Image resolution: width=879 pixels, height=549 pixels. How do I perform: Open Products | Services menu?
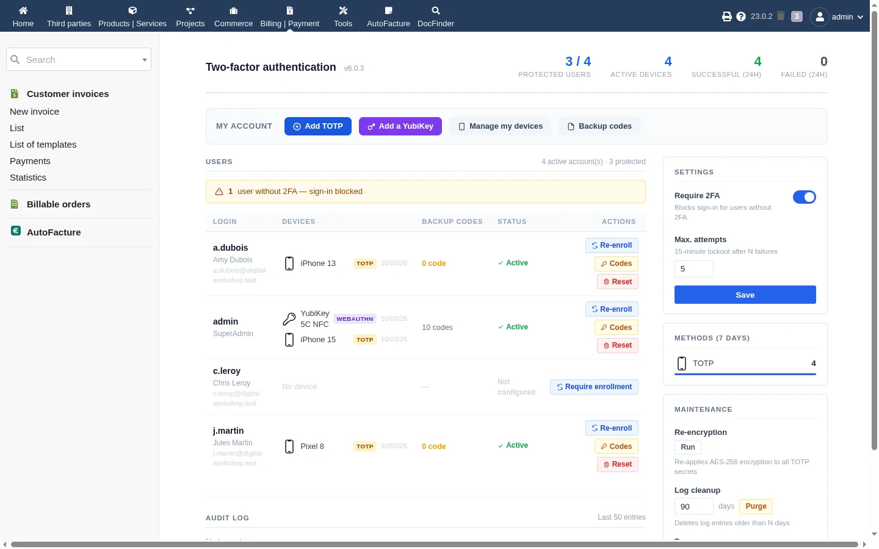click(132, 16)
